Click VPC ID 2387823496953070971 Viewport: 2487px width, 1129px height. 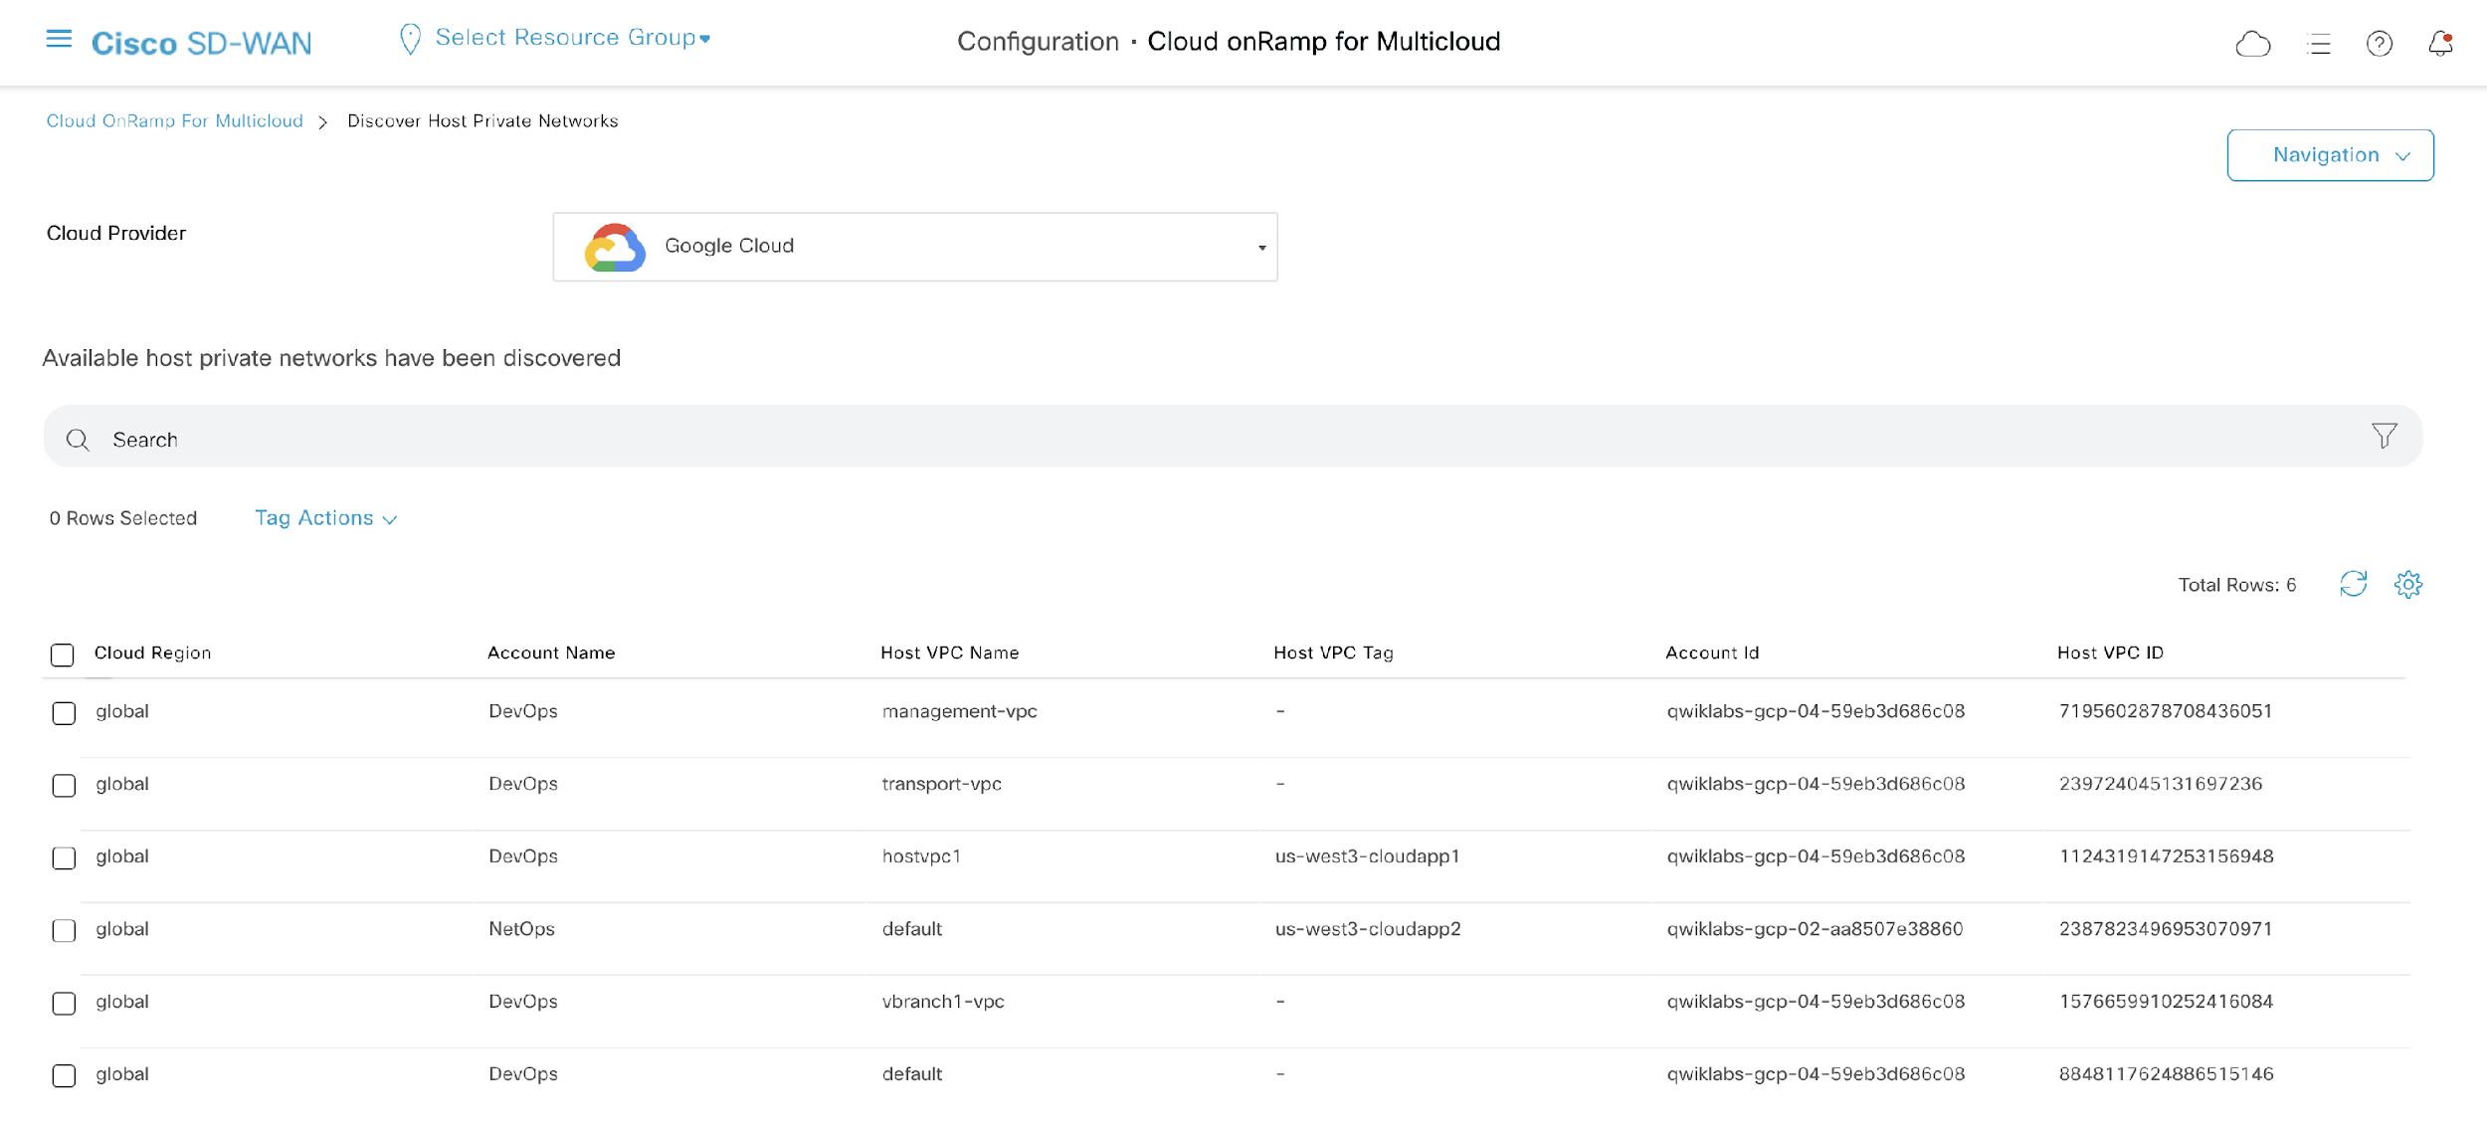pos(2165,929)
